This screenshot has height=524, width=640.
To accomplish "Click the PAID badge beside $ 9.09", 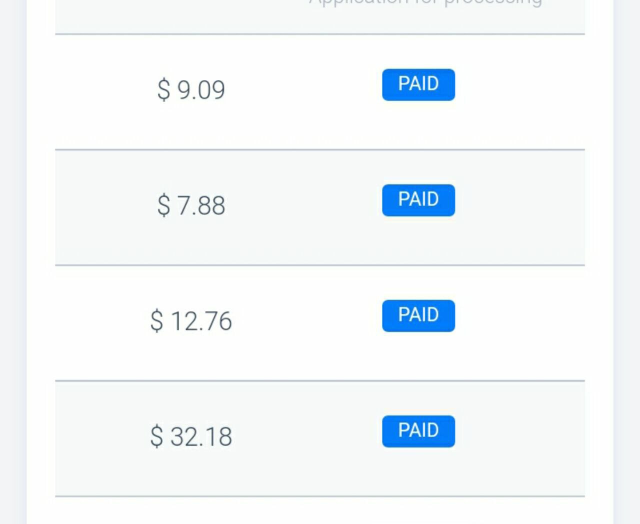I will tap(418, 84).
